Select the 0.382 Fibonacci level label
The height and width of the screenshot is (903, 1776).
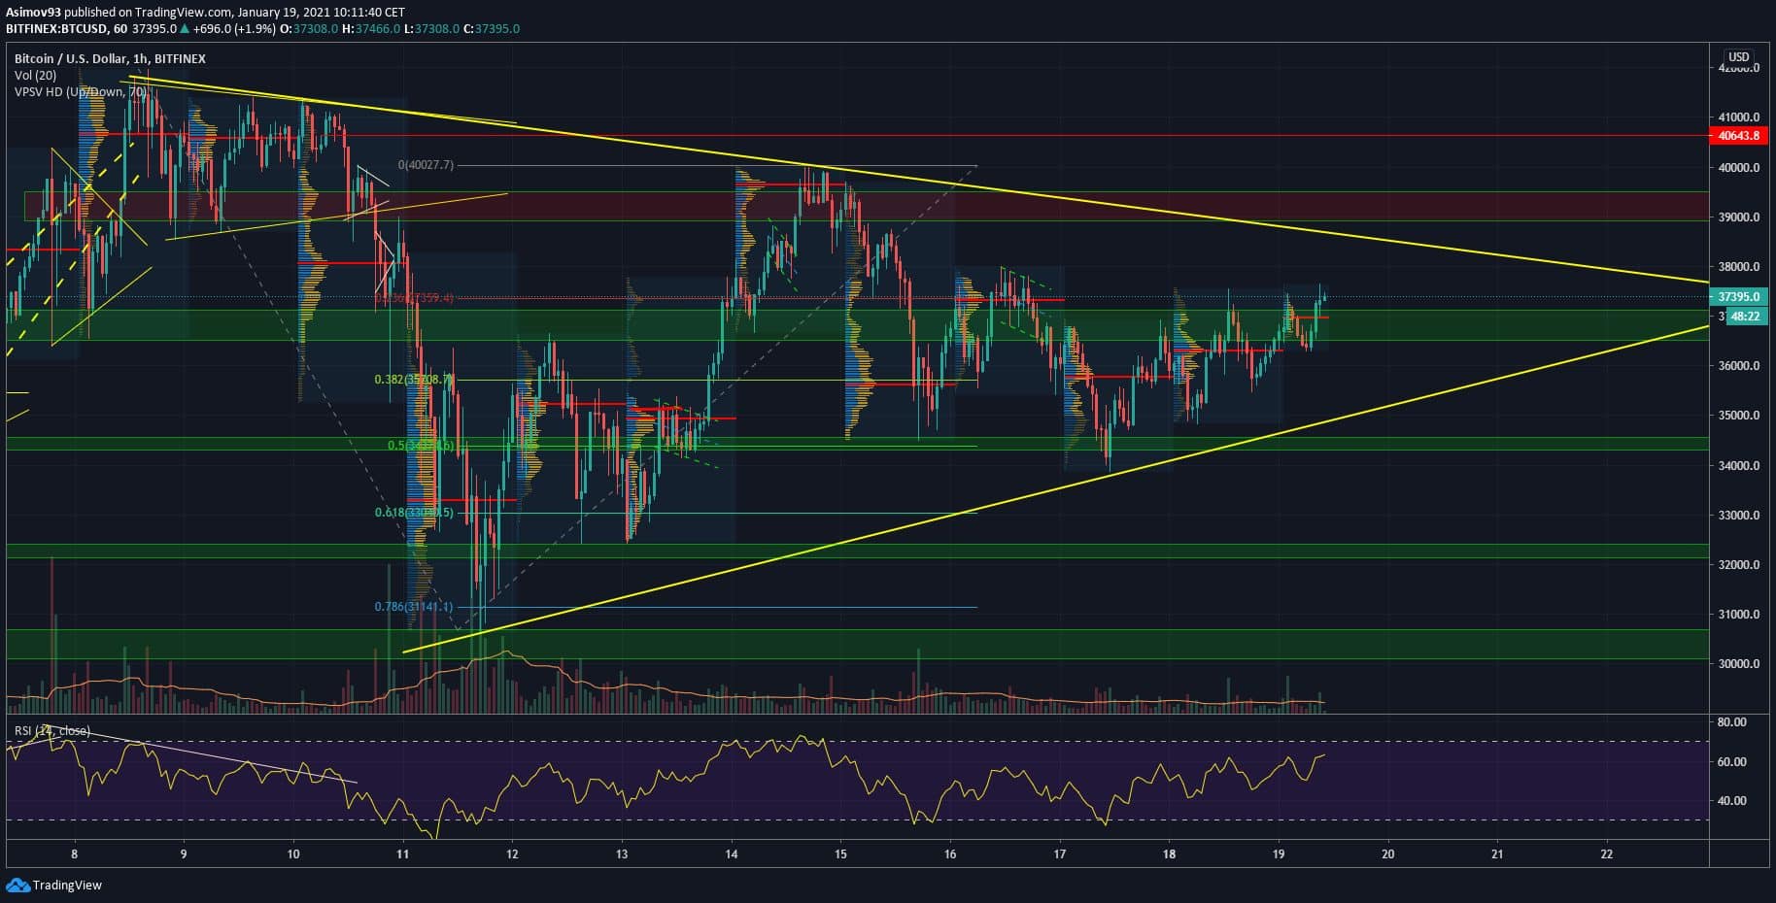pyautogui.click(x=414, y=380)
